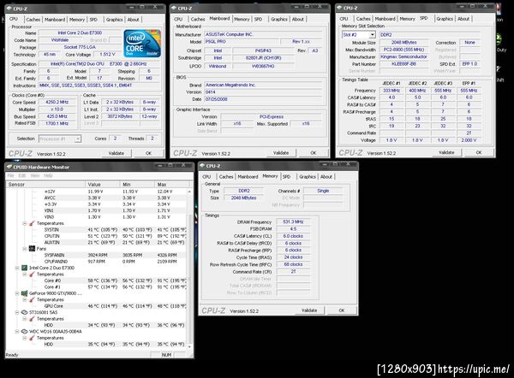Click Validate in the SPD window
The image size is (514, 378).
[x=446, y=152]
